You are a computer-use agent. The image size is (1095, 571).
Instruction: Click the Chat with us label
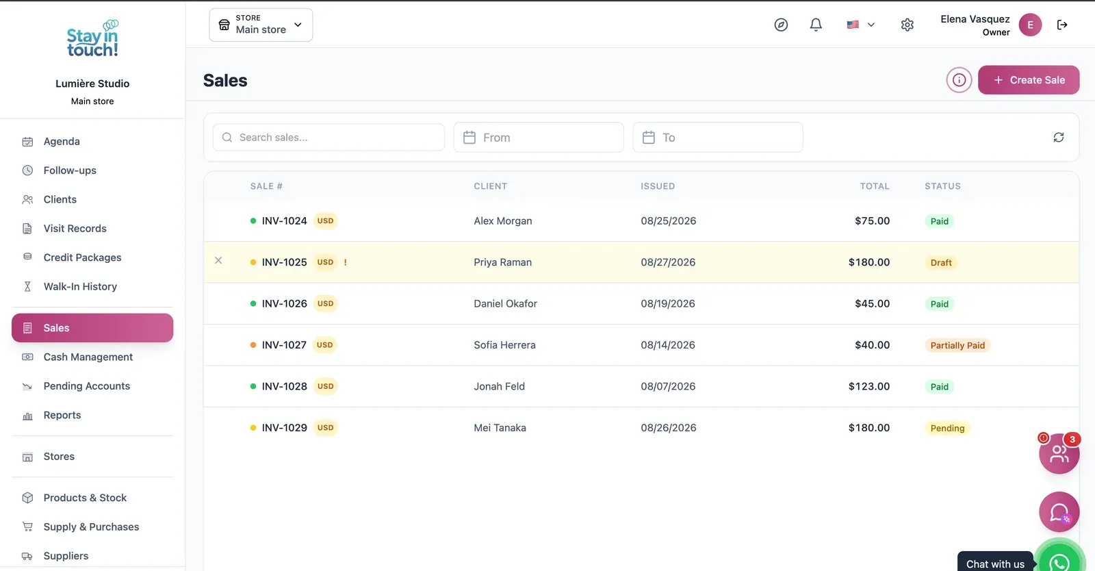tap(995, 564)
